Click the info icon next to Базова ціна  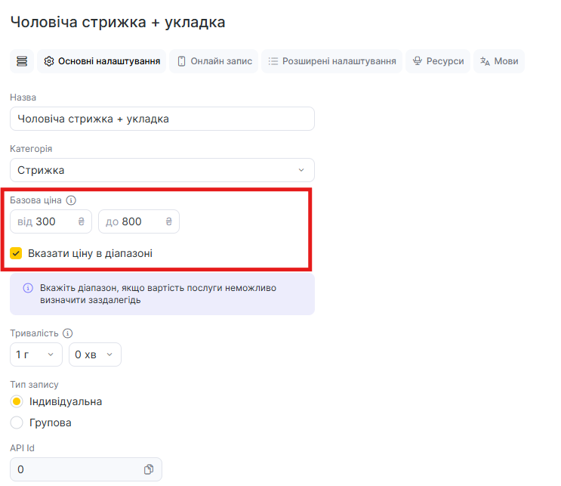point(71,200)
